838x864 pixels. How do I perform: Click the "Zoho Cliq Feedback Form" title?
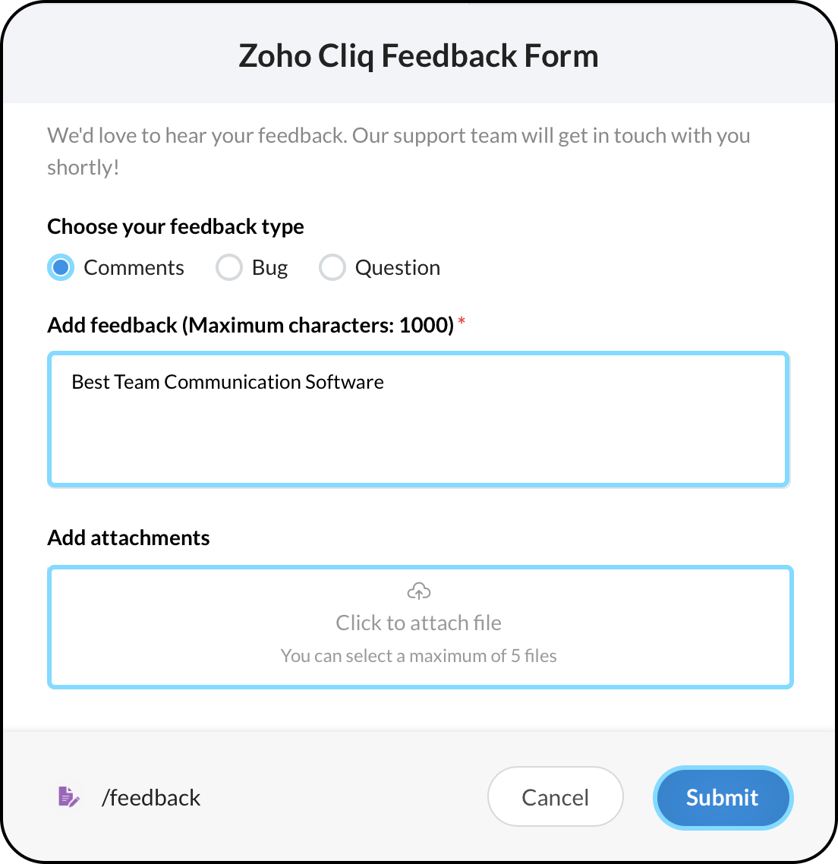[x=419, y=56]
